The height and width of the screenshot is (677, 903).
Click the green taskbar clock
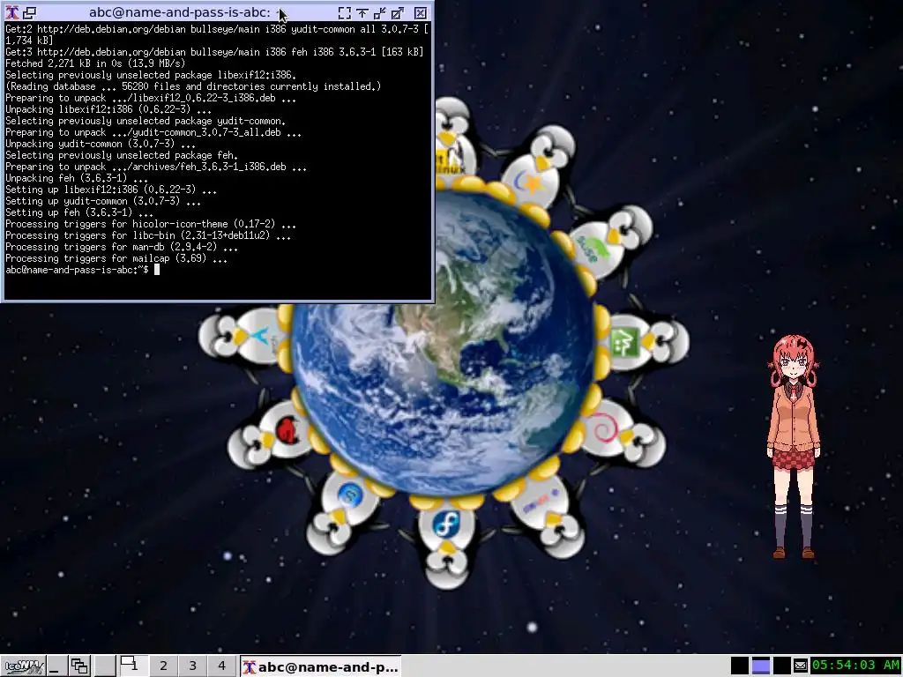[855, 666]
